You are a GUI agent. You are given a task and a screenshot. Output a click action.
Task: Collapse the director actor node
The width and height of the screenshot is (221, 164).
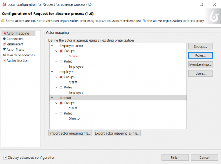tap(52, 98)
